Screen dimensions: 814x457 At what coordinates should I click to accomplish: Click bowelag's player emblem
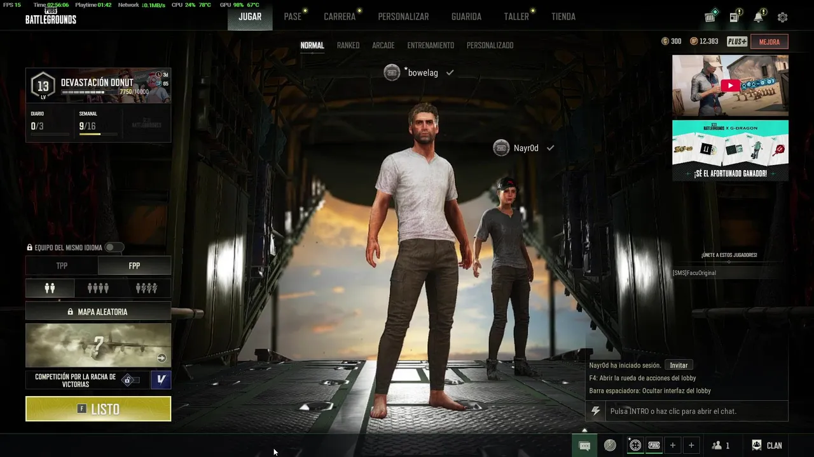pos(392,72)
